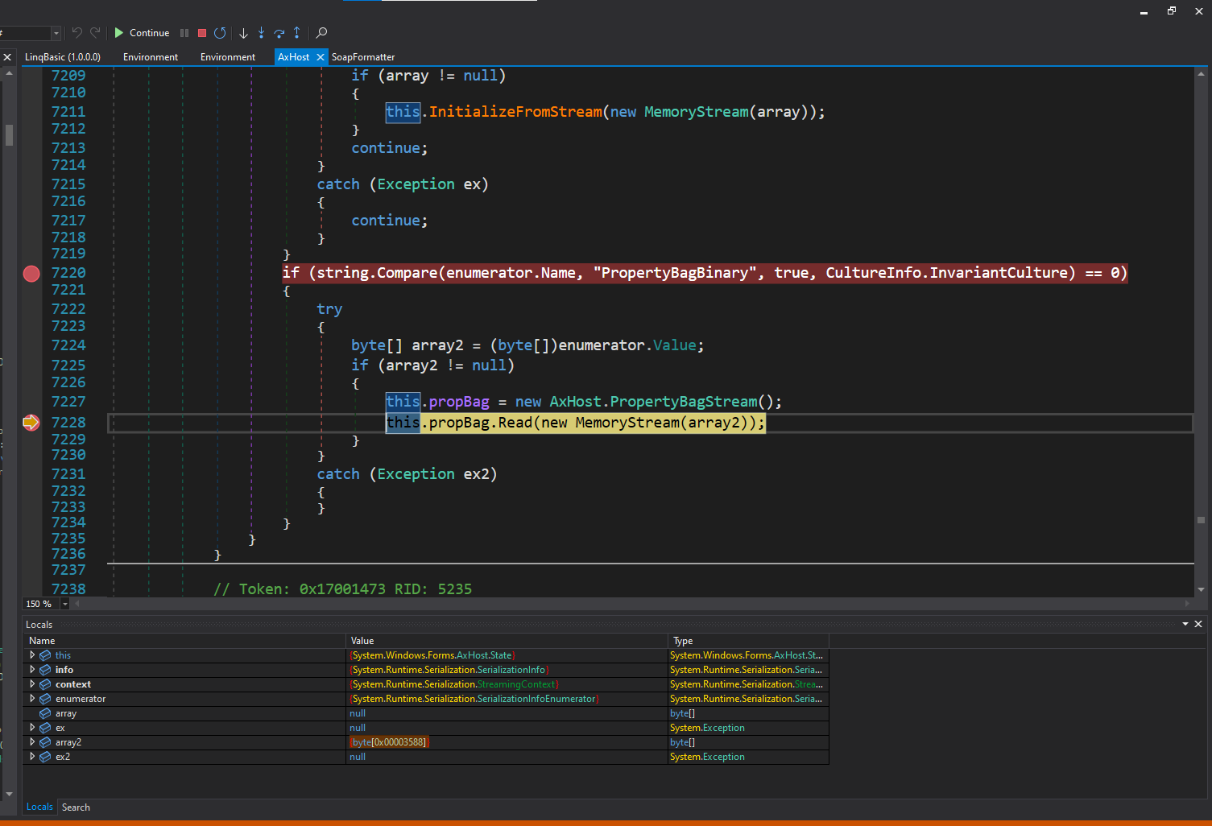Viewport: 1212px width, 826px height.
Task: Click the variable icon beside 'array2'
Action: [45, 742]
